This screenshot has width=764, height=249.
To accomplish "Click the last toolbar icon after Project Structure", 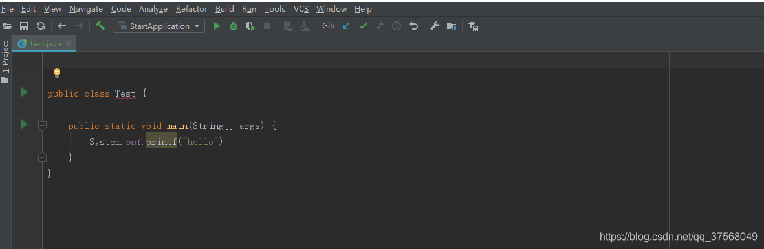I will (x=473, y=26).
